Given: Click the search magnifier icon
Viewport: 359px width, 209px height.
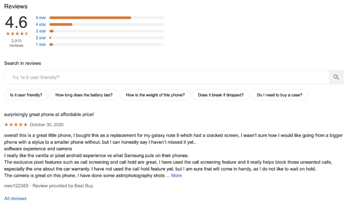Looking at the screenshot, I should 336,77.
